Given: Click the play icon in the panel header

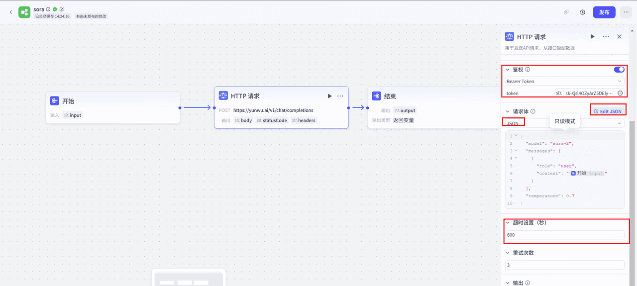Looking at the screenshot, I should (592, 37).
